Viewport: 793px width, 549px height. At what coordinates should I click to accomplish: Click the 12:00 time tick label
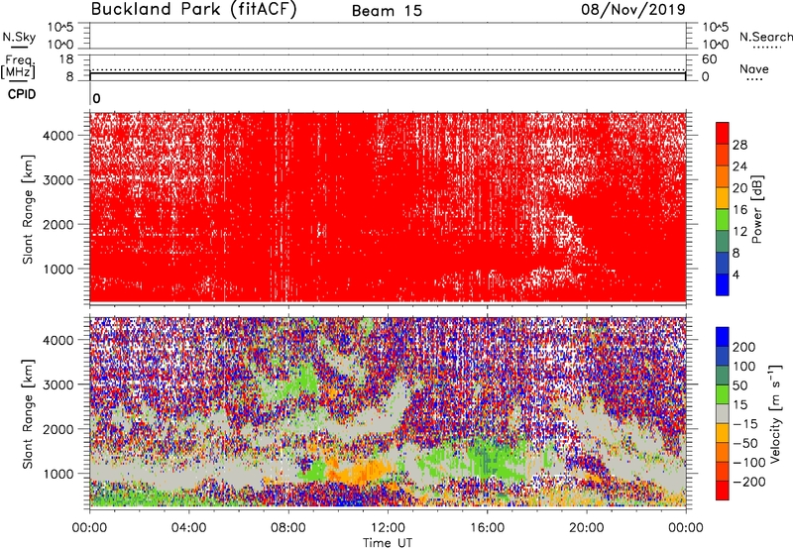tap(388, 528)
